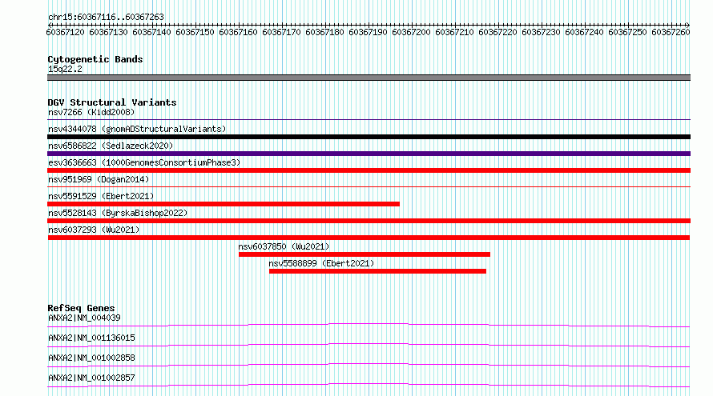Click the chr15:60367116..60367263 coordinate label

pos(106,18)
